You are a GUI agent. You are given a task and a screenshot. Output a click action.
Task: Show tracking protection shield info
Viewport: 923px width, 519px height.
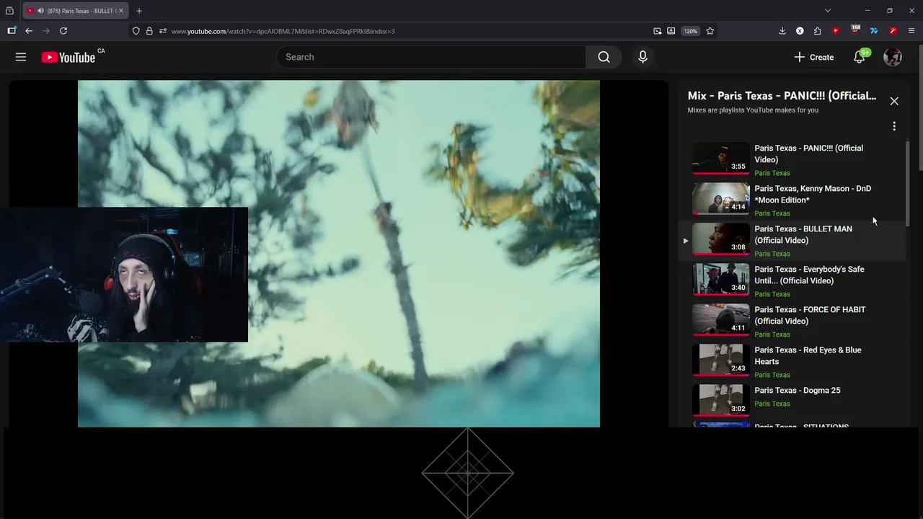(136, 31)
